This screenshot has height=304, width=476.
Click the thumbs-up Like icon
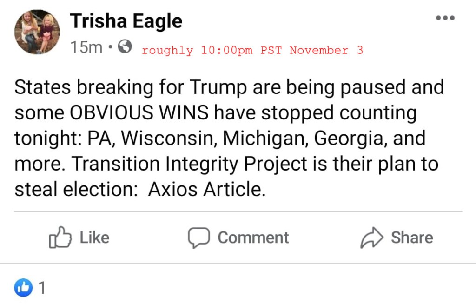[x=60, y=238]
